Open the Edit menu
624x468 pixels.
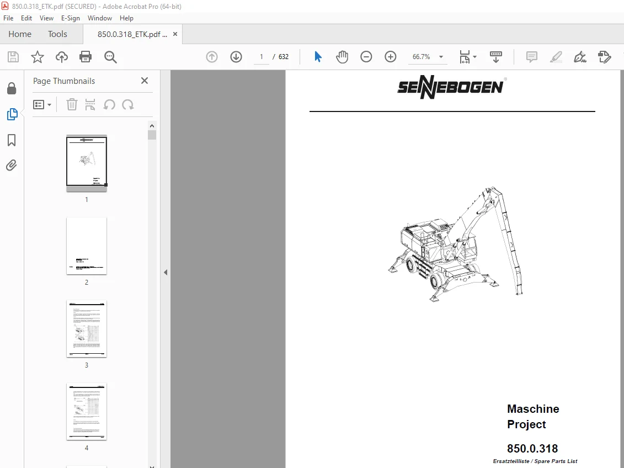click(26, 18)
